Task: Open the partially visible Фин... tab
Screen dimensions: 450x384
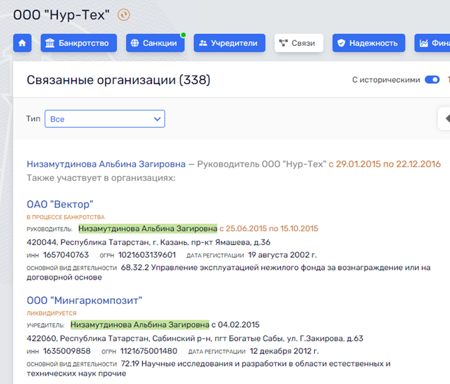Action: [432, 43]
